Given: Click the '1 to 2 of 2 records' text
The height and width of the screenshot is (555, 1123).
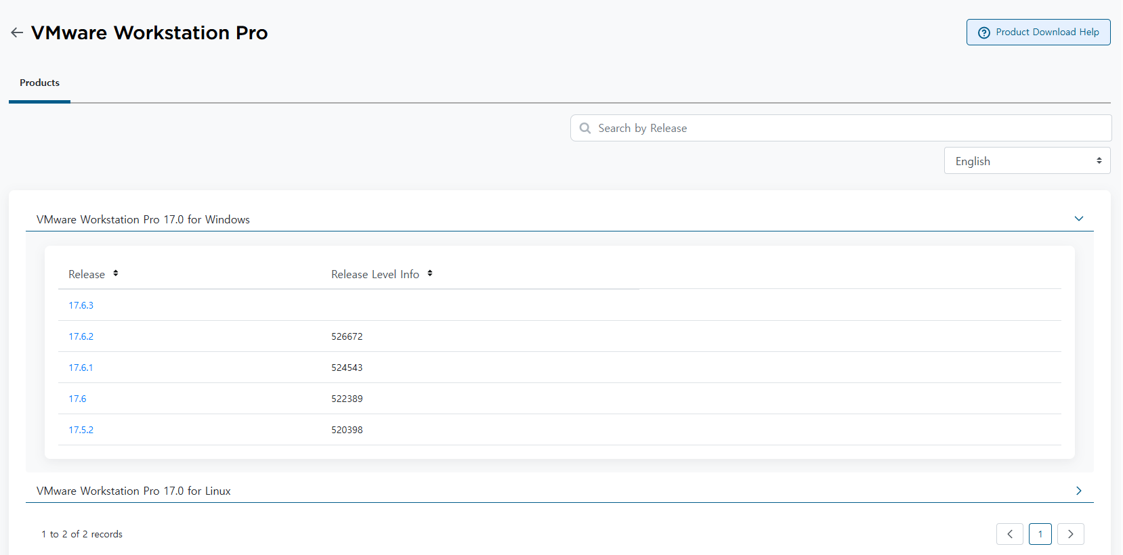Looking at the screenshot, I should coord(82,534).
